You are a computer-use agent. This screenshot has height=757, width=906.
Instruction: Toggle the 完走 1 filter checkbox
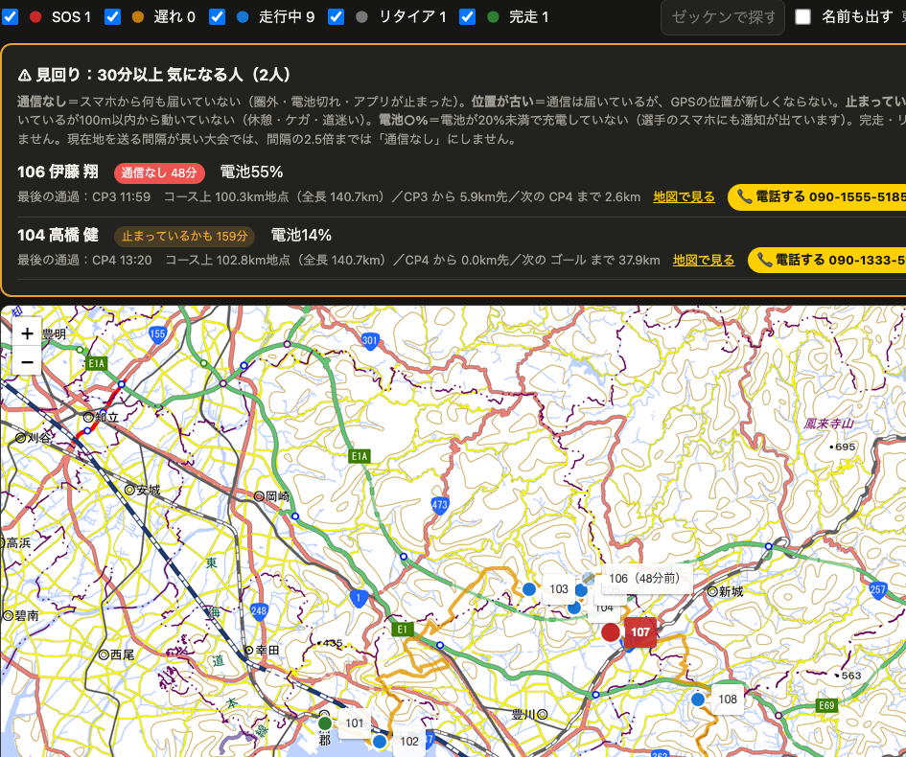pos(468,16)
